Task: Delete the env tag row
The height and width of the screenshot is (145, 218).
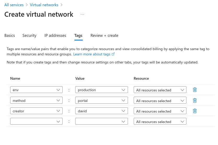Action: 195,90
